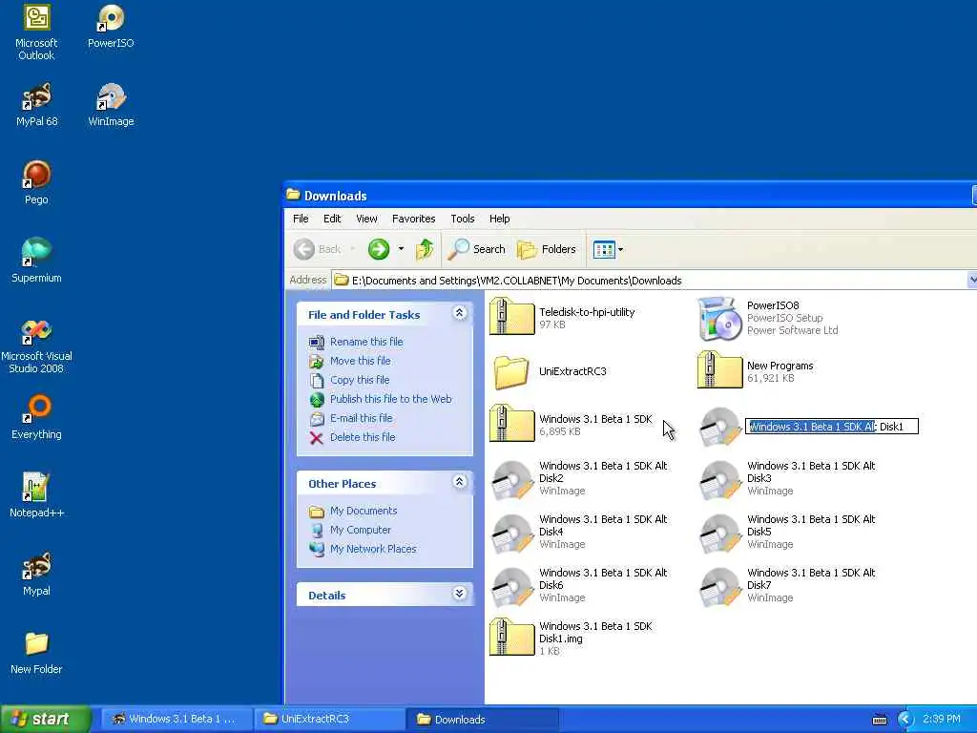Expand the Details panel
The width and height of the screenshot is (977, 733).
pyautogui.click(x=459, y=594)
